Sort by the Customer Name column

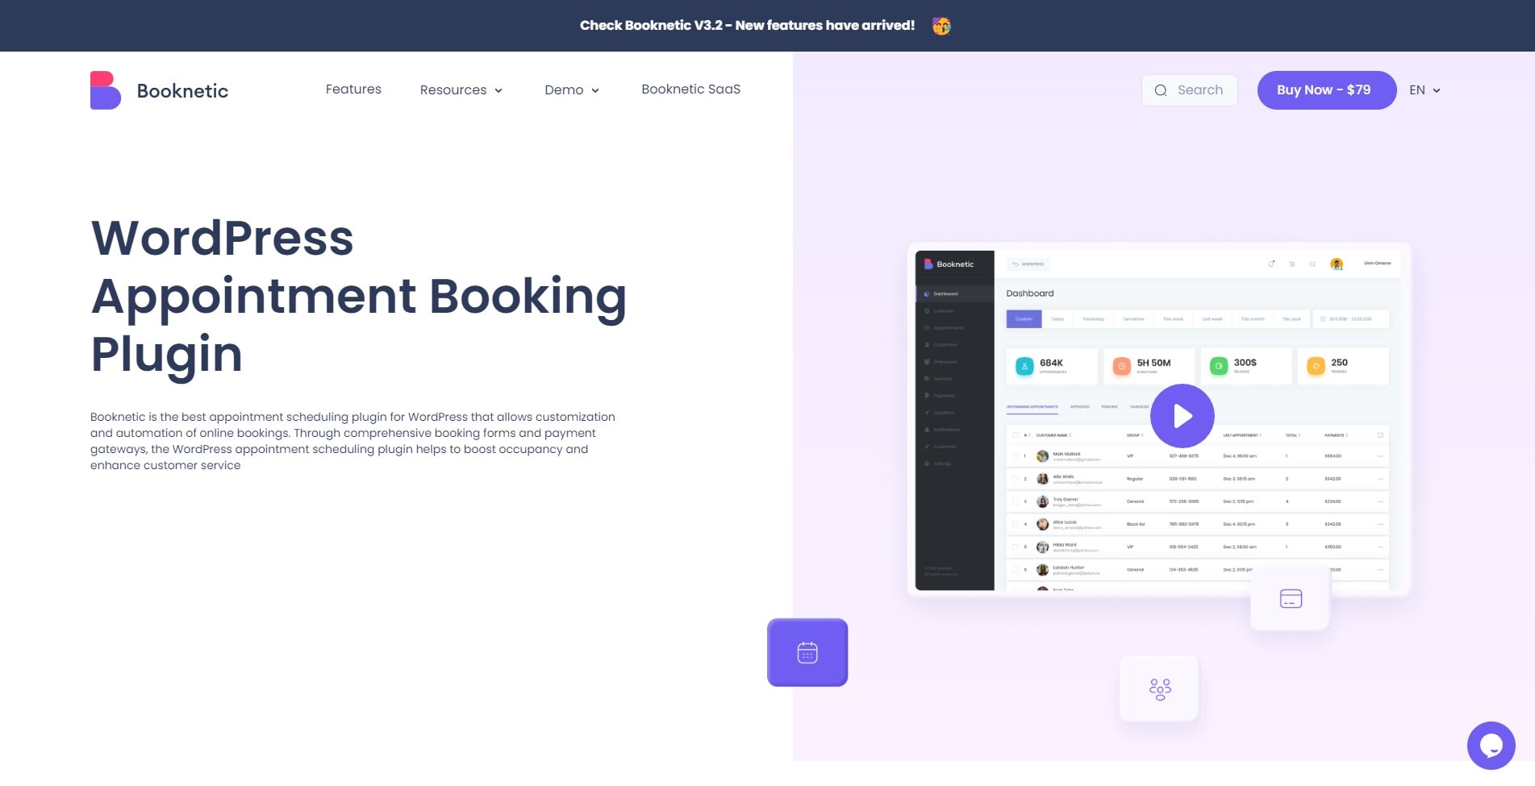pos(1053,435)
